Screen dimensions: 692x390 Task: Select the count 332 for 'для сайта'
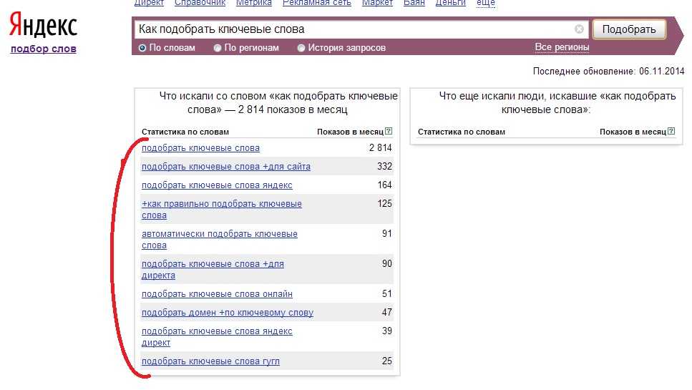(384, 166)
